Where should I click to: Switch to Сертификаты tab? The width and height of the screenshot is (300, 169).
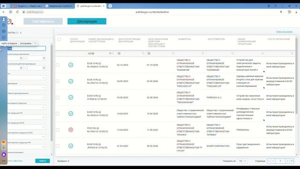tap(43, 21)
